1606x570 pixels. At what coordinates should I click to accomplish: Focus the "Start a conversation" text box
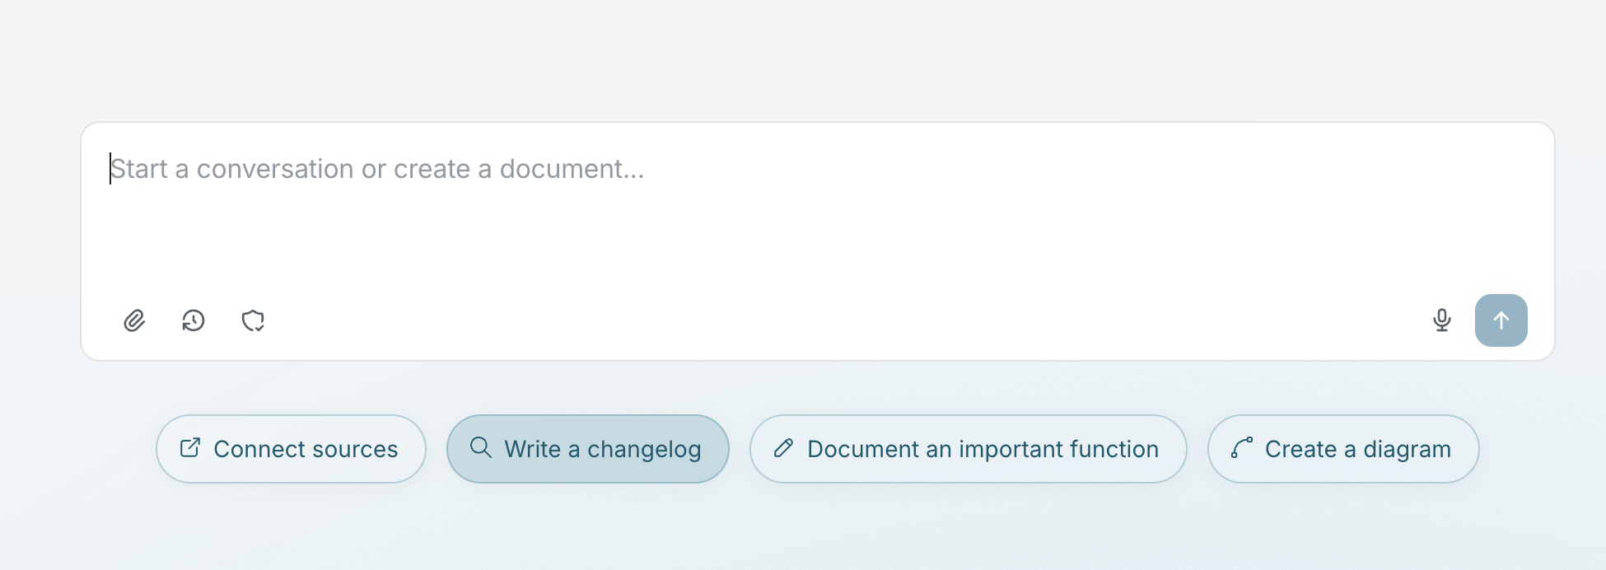click(815, 214)
